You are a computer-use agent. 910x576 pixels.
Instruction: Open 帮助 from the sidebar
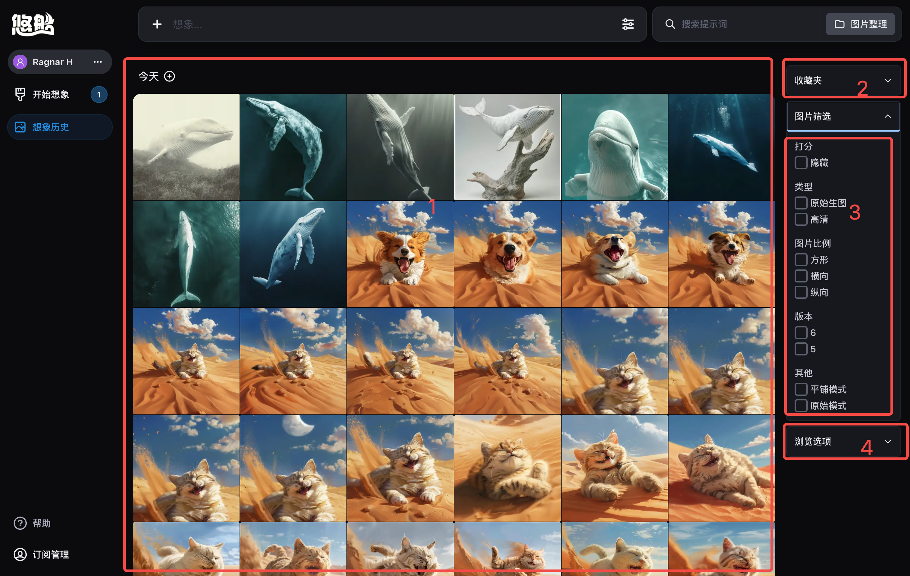32,523
